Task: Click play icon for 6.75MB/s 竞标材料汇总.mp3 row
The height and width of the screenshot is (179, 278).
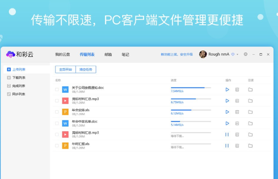Action: tap(227, 100)
